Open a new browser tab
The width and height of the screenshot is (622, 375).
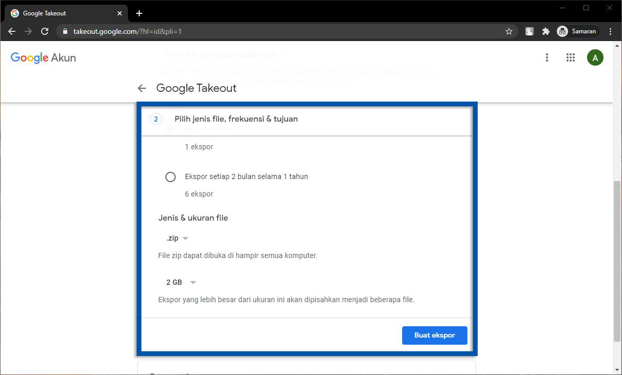pos(139,13)
